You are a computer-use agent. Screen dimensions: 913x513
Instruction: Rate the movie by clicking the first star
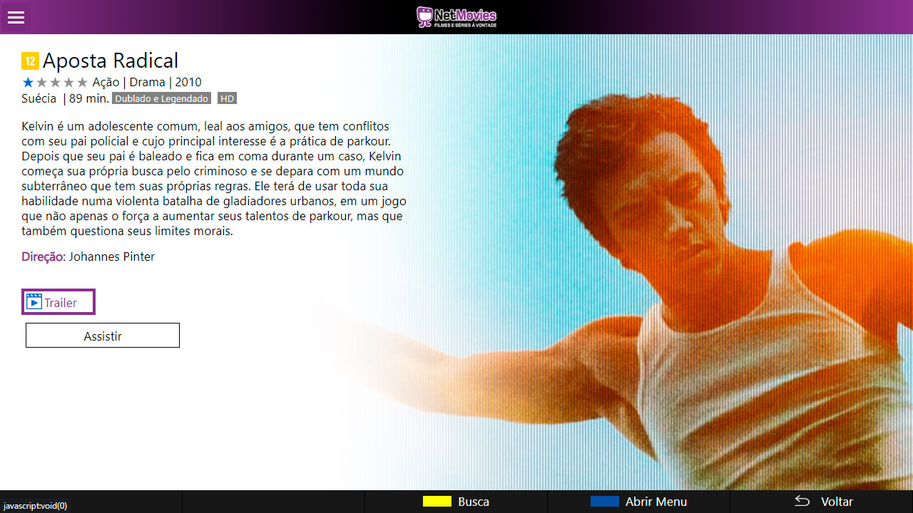click(27, 82)
